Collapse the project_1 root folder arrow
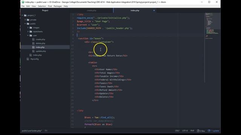Image resolution: width=241 pixels, height=135 pixels. (x=23, y=15)
